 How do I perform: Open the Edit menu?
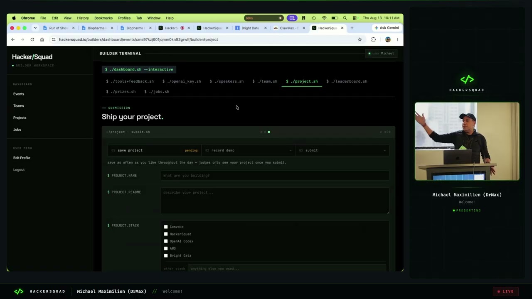point(55,18)
